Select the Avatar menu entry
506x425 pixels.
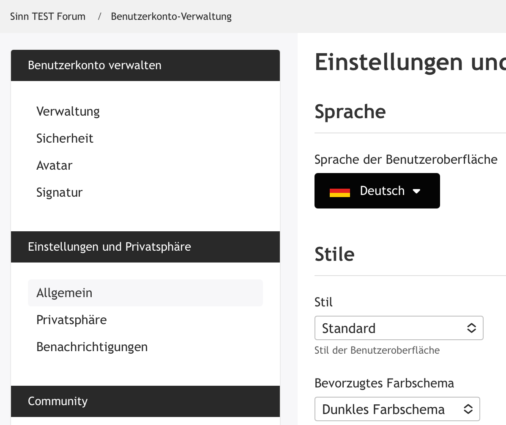point(54,165)
